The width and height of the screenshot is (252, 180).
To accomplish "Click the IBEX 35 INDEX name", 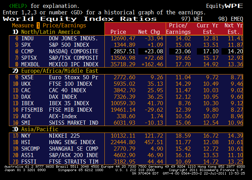I will 69,103.
